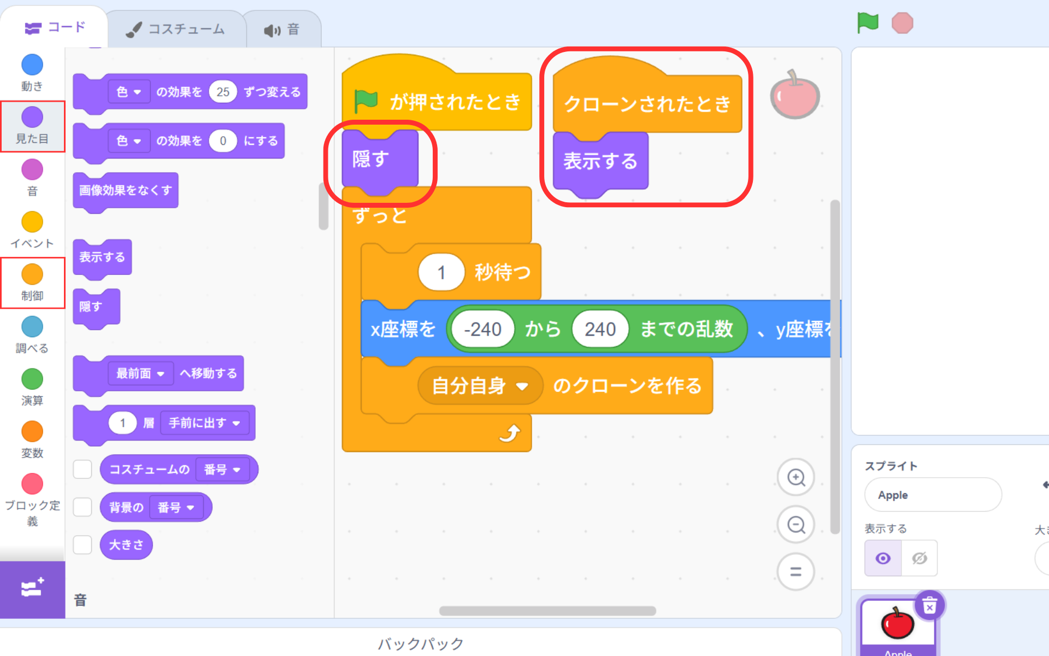The image size is (1049, 656).
Task: Click the green flag to run
Action: tap(867, 23)
